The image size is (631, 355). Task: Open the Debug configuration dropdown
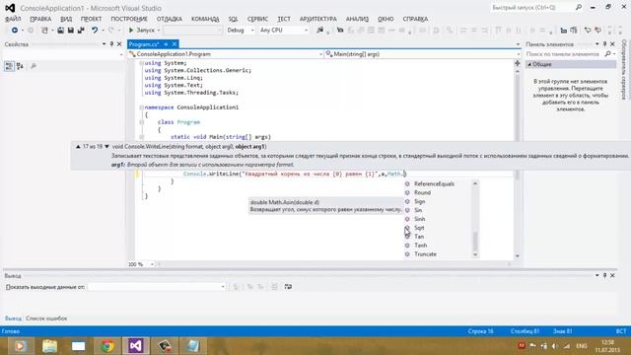(x=241, y=31)
